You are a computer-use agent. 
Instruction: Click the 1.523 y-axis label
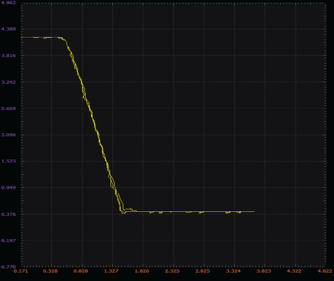(9, 161)
